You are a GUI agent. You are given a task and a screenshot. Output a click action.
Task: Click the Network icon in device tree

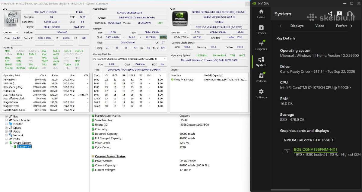(x=11, y=135)
